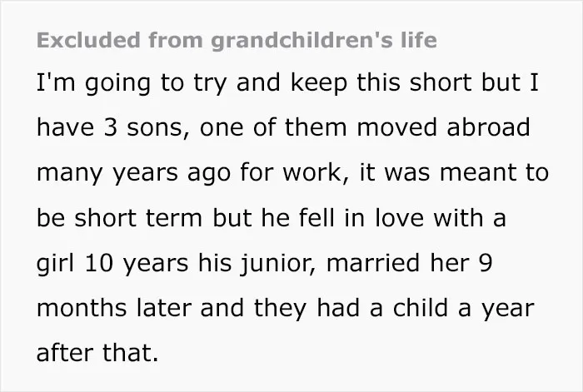Click the words 'moved abroad'
Image resolution: width=583 pixels, height=392 pixels.
pyautogui.click(x=443, y=127)
